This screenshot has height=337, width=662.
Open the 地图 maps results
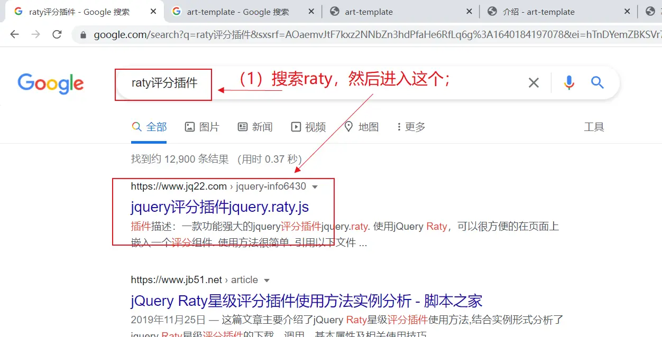click(x=362, y=127)
